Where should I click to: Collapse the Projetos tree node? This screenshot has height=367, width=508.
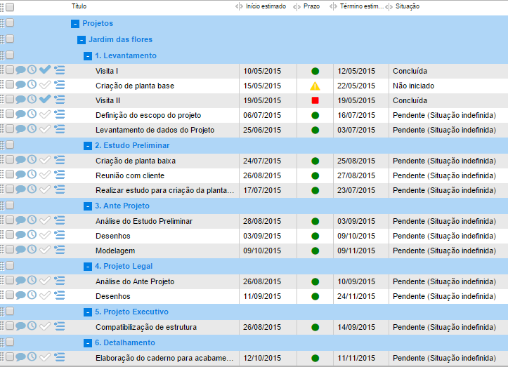click(x=75, y=24)
